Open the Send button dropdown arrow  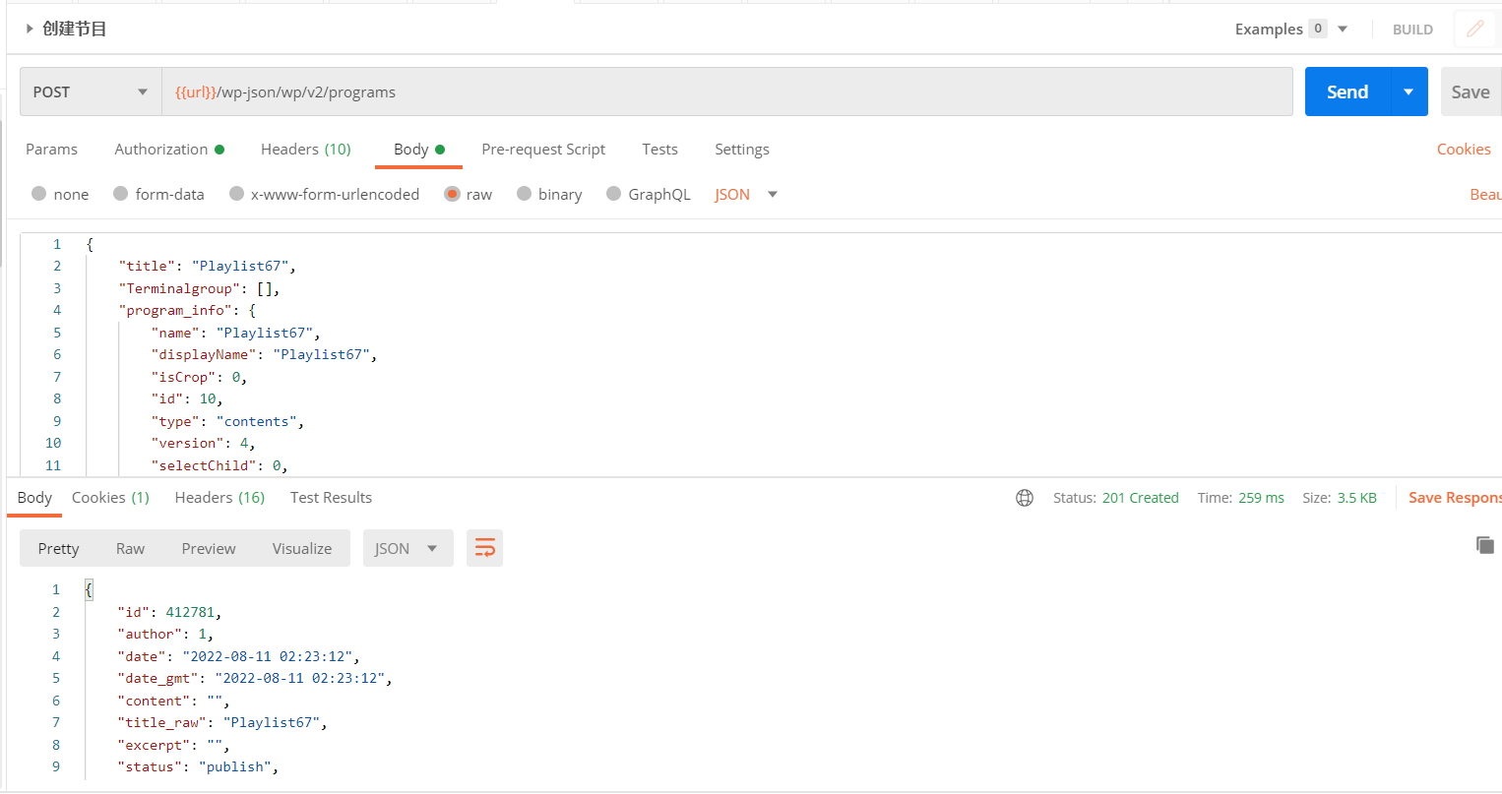tap(1408, 92)
